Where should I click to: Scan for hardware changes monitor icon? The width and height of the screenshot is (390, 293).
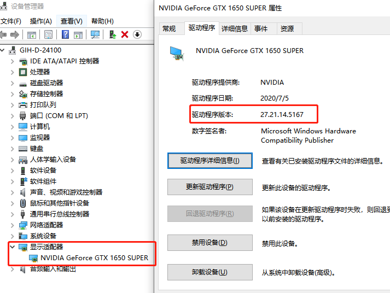coord(95,34)
